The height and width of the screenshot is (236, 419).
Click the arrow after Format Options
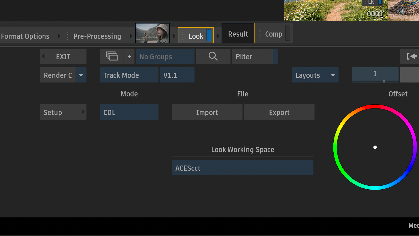59,36
